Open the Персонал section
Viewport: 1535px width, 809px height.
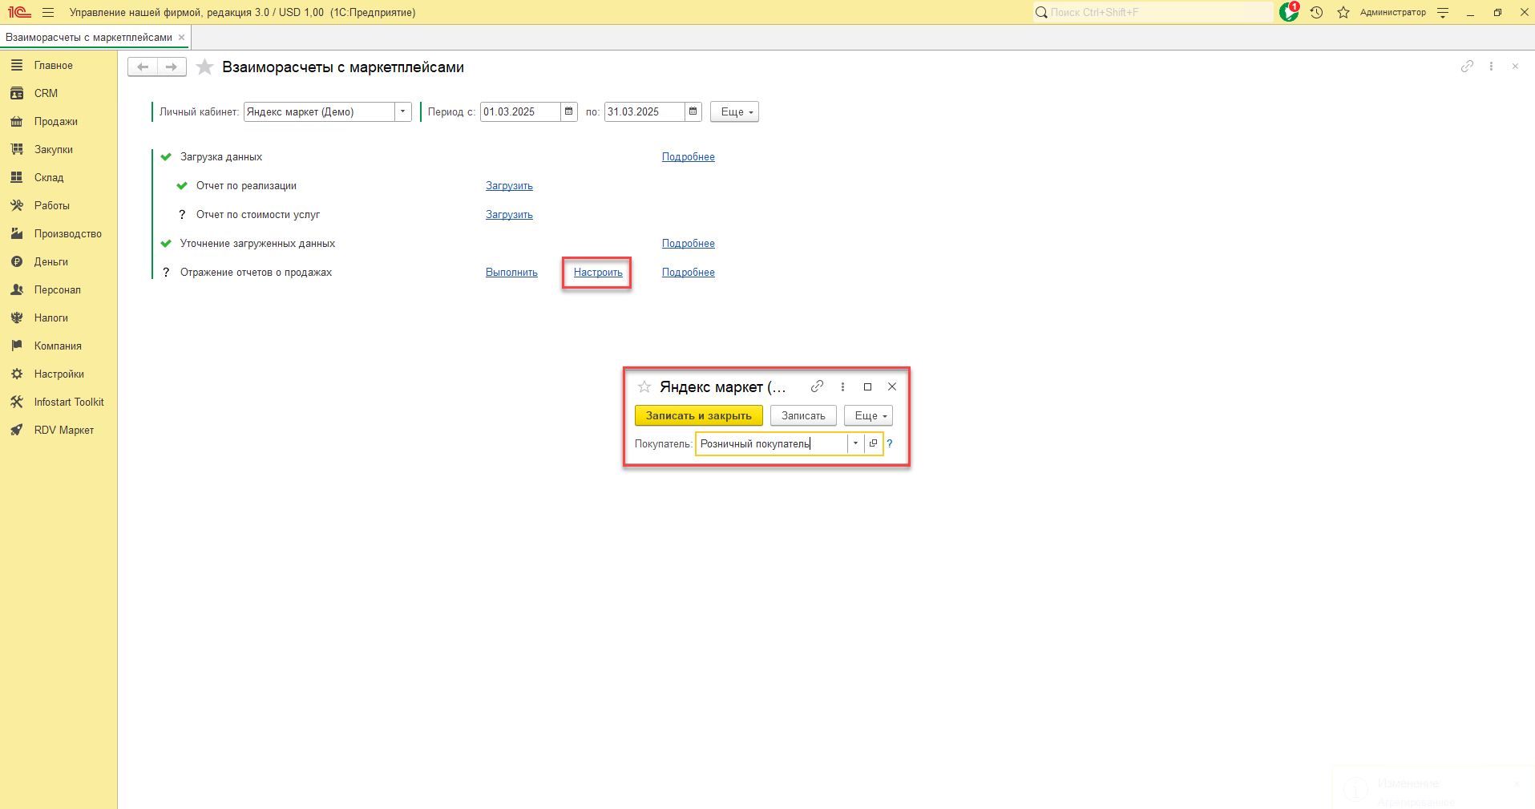click(59, 290)
